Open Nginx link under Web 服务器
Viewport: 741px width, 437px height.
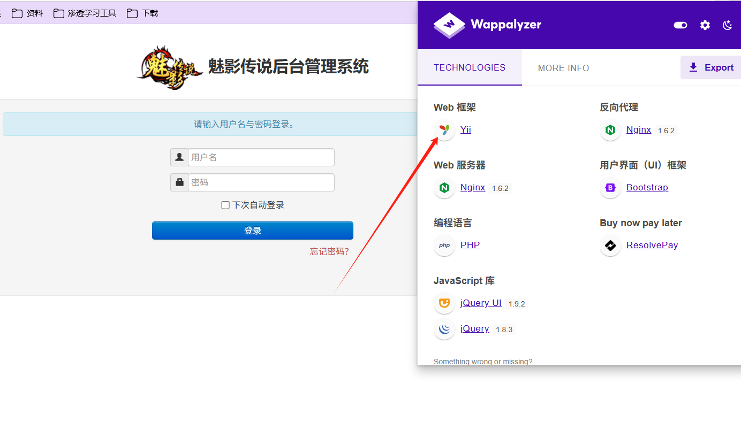click(x=473, y=187)
